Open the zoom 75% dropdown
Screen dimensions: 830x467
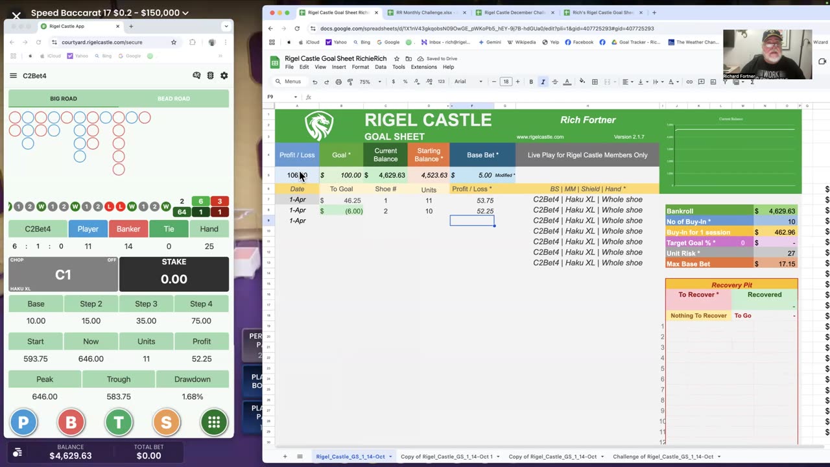[x=370, y=82]
